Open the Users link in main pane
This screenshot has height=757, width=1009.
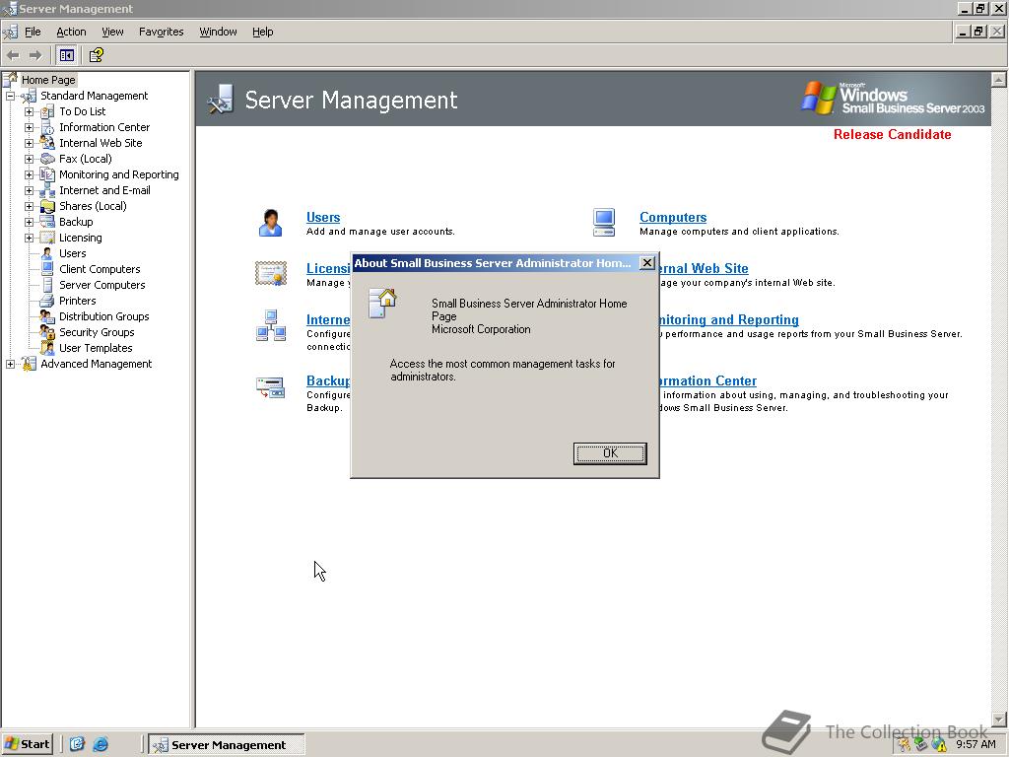point(323,217)
